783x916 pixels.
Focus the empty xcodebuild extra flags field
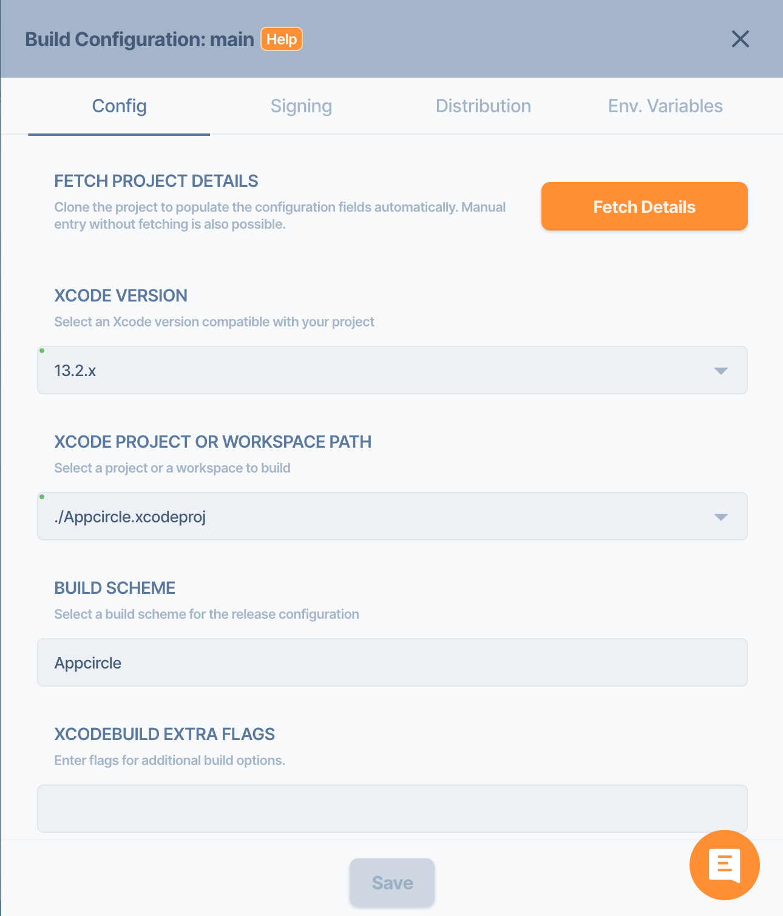pos(392,809)
